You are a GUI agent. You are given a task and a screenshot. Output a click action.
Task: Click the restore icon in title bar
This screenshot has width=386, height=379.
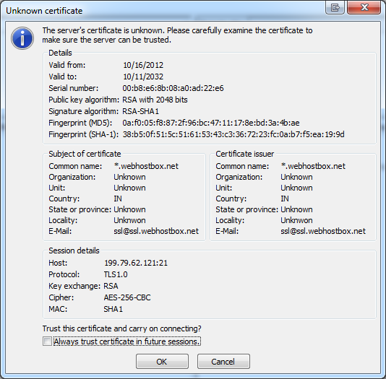click(335, 7)
